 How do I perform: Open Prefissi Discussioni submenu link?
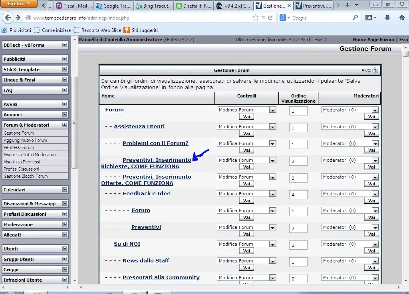click(21, 169)
